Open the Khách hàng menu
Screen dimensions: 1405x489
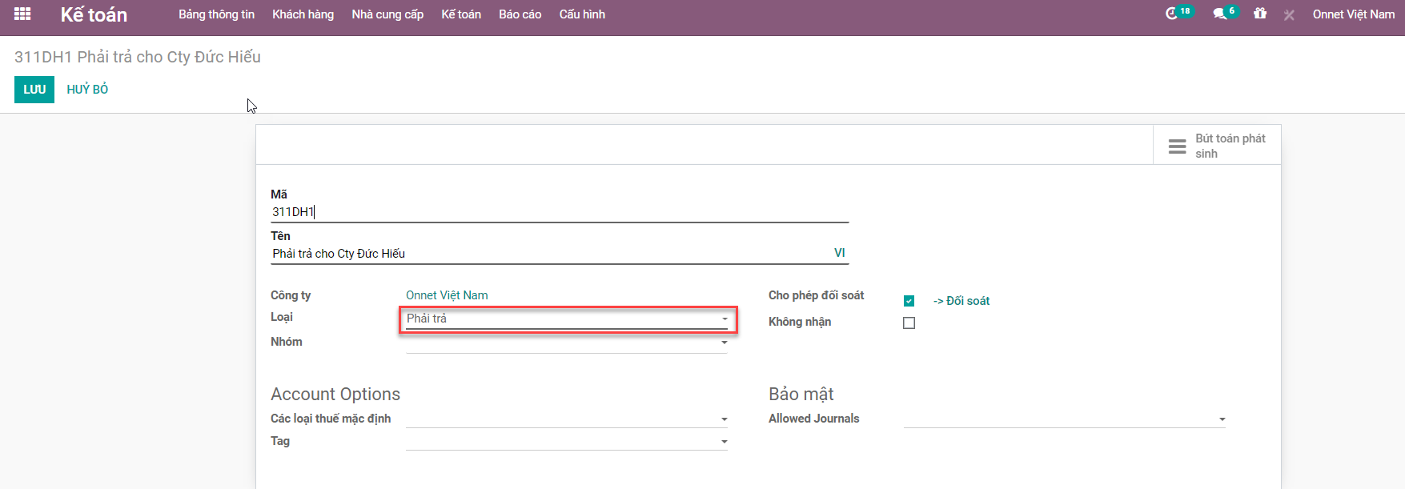click(303, 14)
